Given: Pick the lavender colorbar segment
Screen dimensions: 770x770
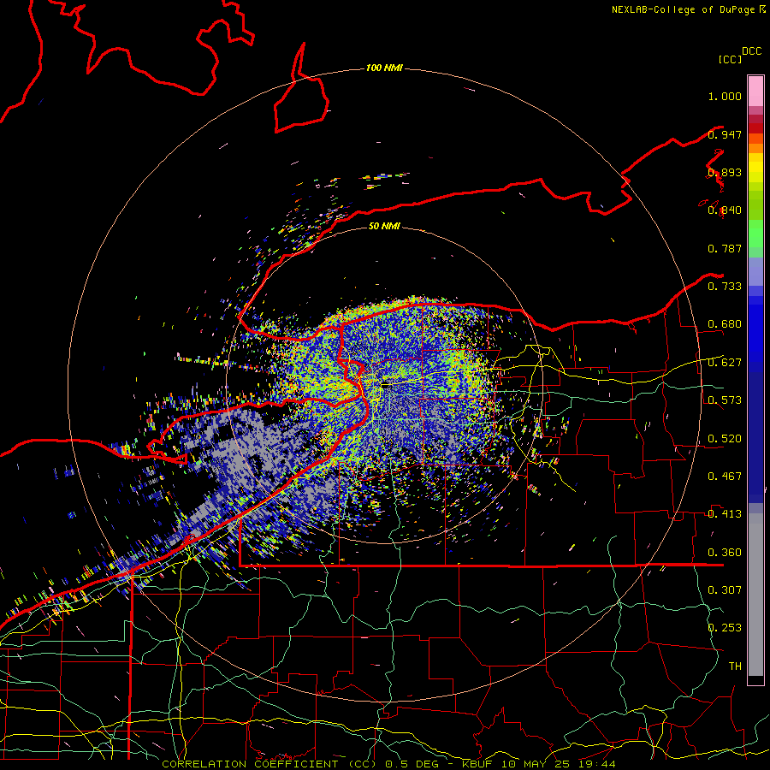Looking at the screenshot, I should pyautogui.click(x=755, y=271).
